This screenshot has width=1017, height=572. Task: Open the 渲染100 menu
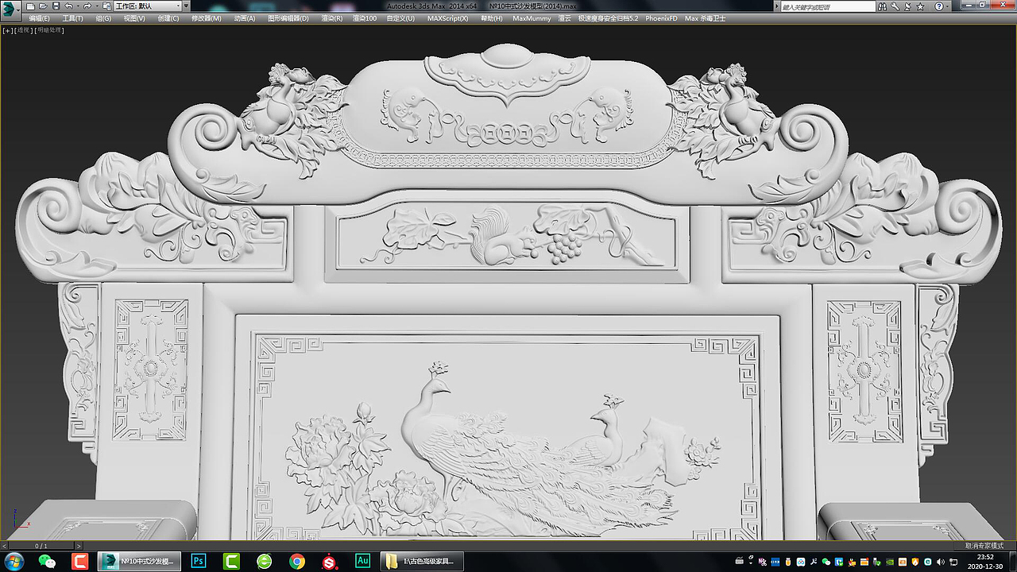coord(365,18)
